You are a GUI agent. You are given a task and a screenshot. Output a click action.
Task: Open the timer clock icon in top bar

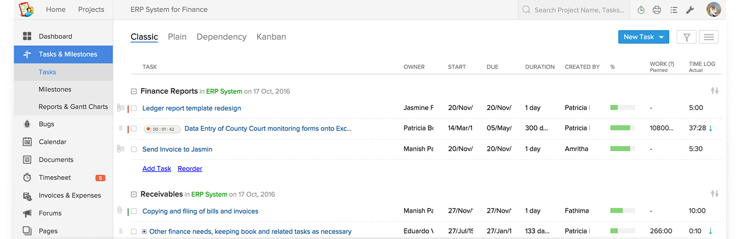[x=641, y=10]
